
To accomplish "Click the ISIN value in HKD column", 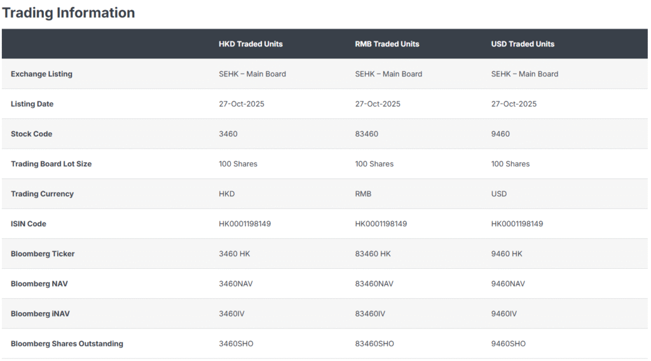I will tap(245, 224).
